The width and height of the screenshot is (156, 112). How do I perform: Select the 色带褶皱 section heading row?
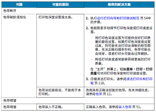coord(78,101)
